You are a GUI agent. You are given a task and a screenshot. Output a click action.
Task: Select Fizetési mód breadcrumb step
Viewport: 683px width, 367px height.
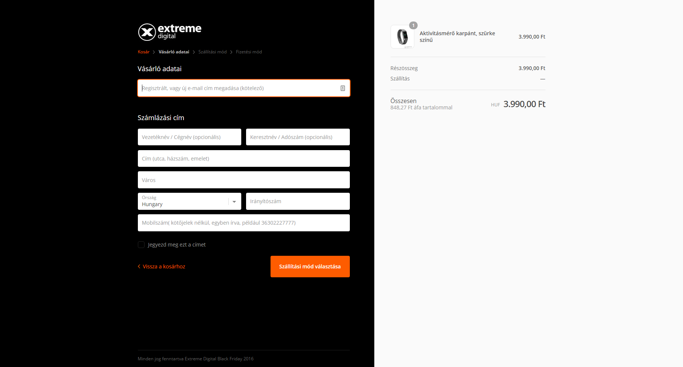tap(249, 52)
